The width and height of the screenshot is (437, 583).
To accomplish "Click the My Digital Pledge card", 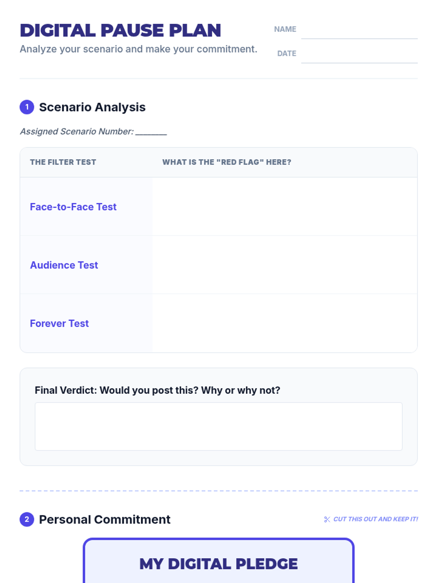I will (x=219, y=563).
